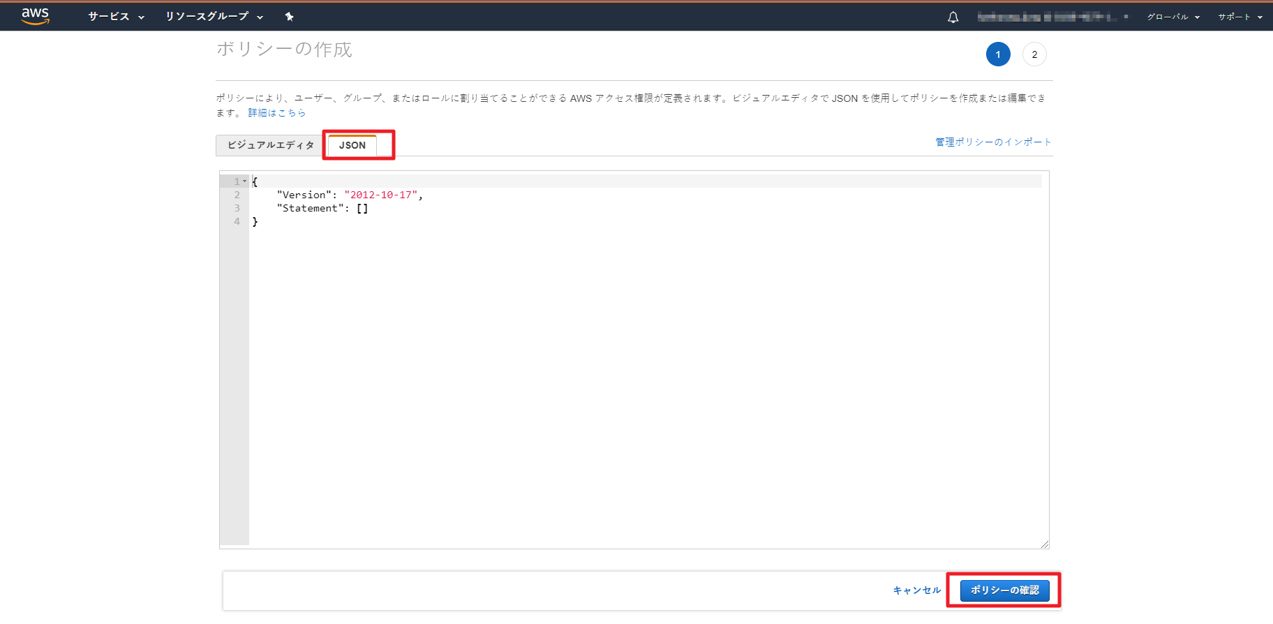Click the AWS logo home icon

[35, 16]
